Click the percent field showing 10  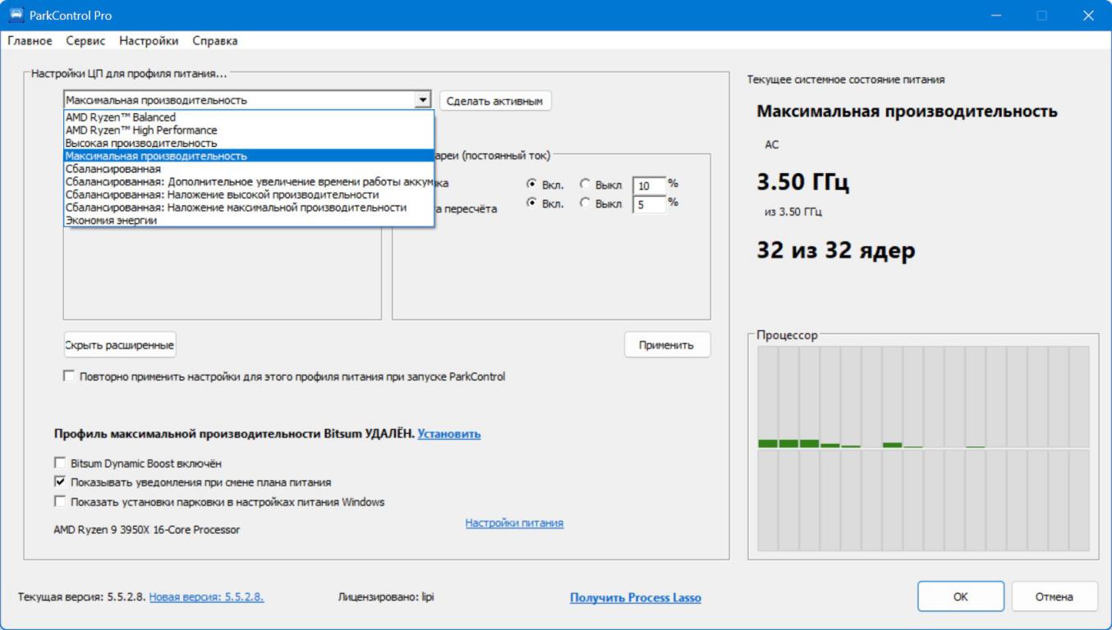(x=649, y=185)
